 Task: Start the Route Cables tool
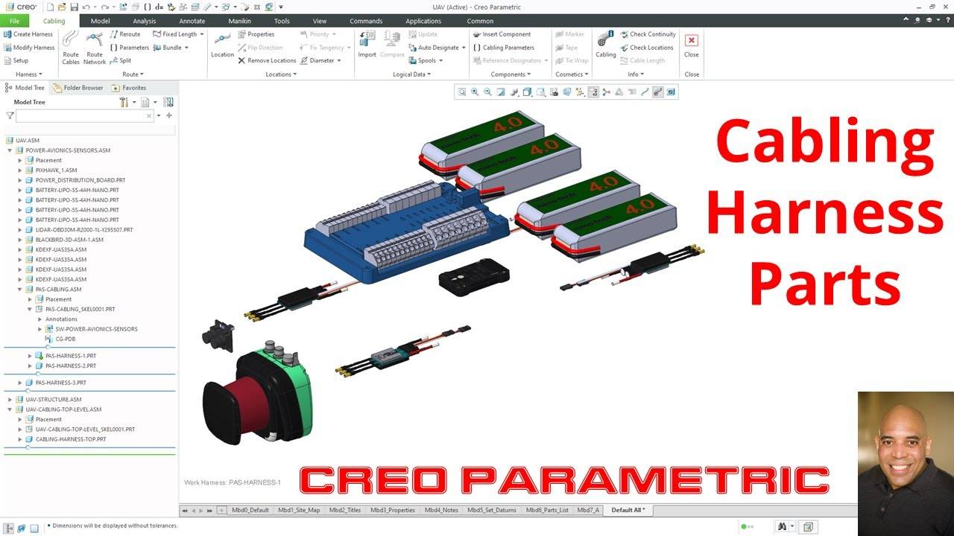click(x=71, y=48)
